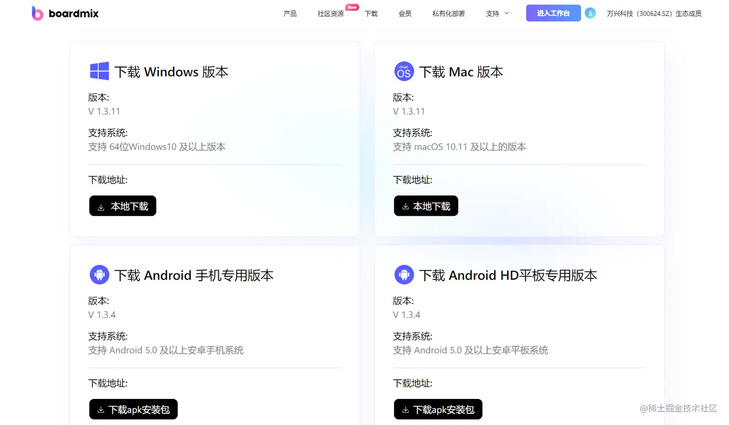Select 私有化部署 in the navigation
This screenshot has height=425, width=729.
tap(448, 14)
